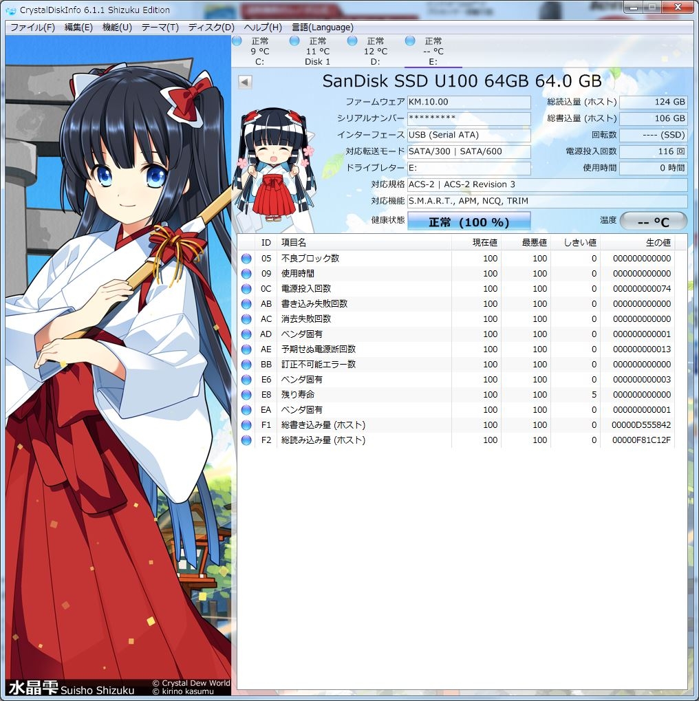The image size is (699, 701).
Task: Click status orb for E6 ベンダ固有
Action: (246, 380)
